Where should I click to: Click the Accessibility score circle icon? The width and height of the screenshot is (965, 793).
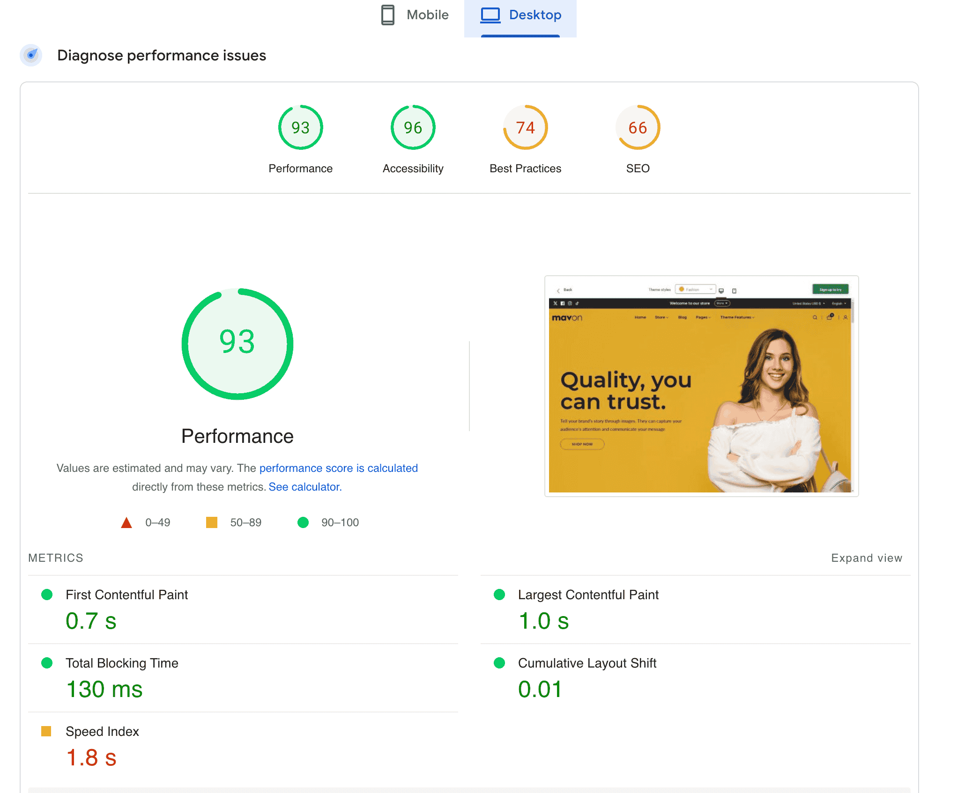pos(413,127)
